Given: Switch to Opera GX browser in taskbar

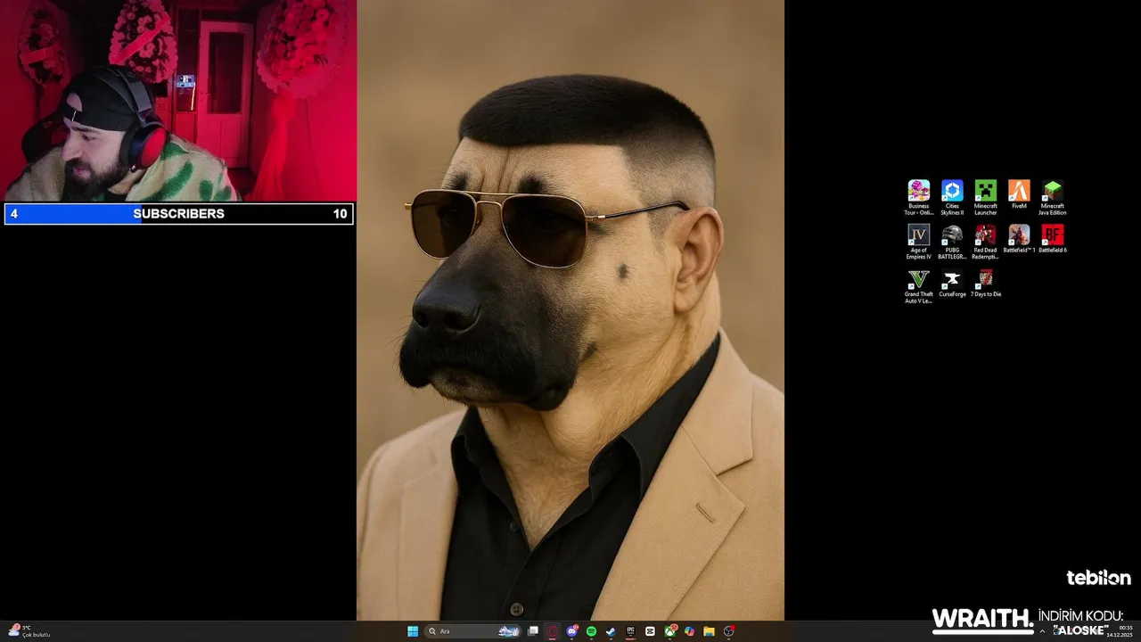Looking at the screenshot, I should (553, 631).
